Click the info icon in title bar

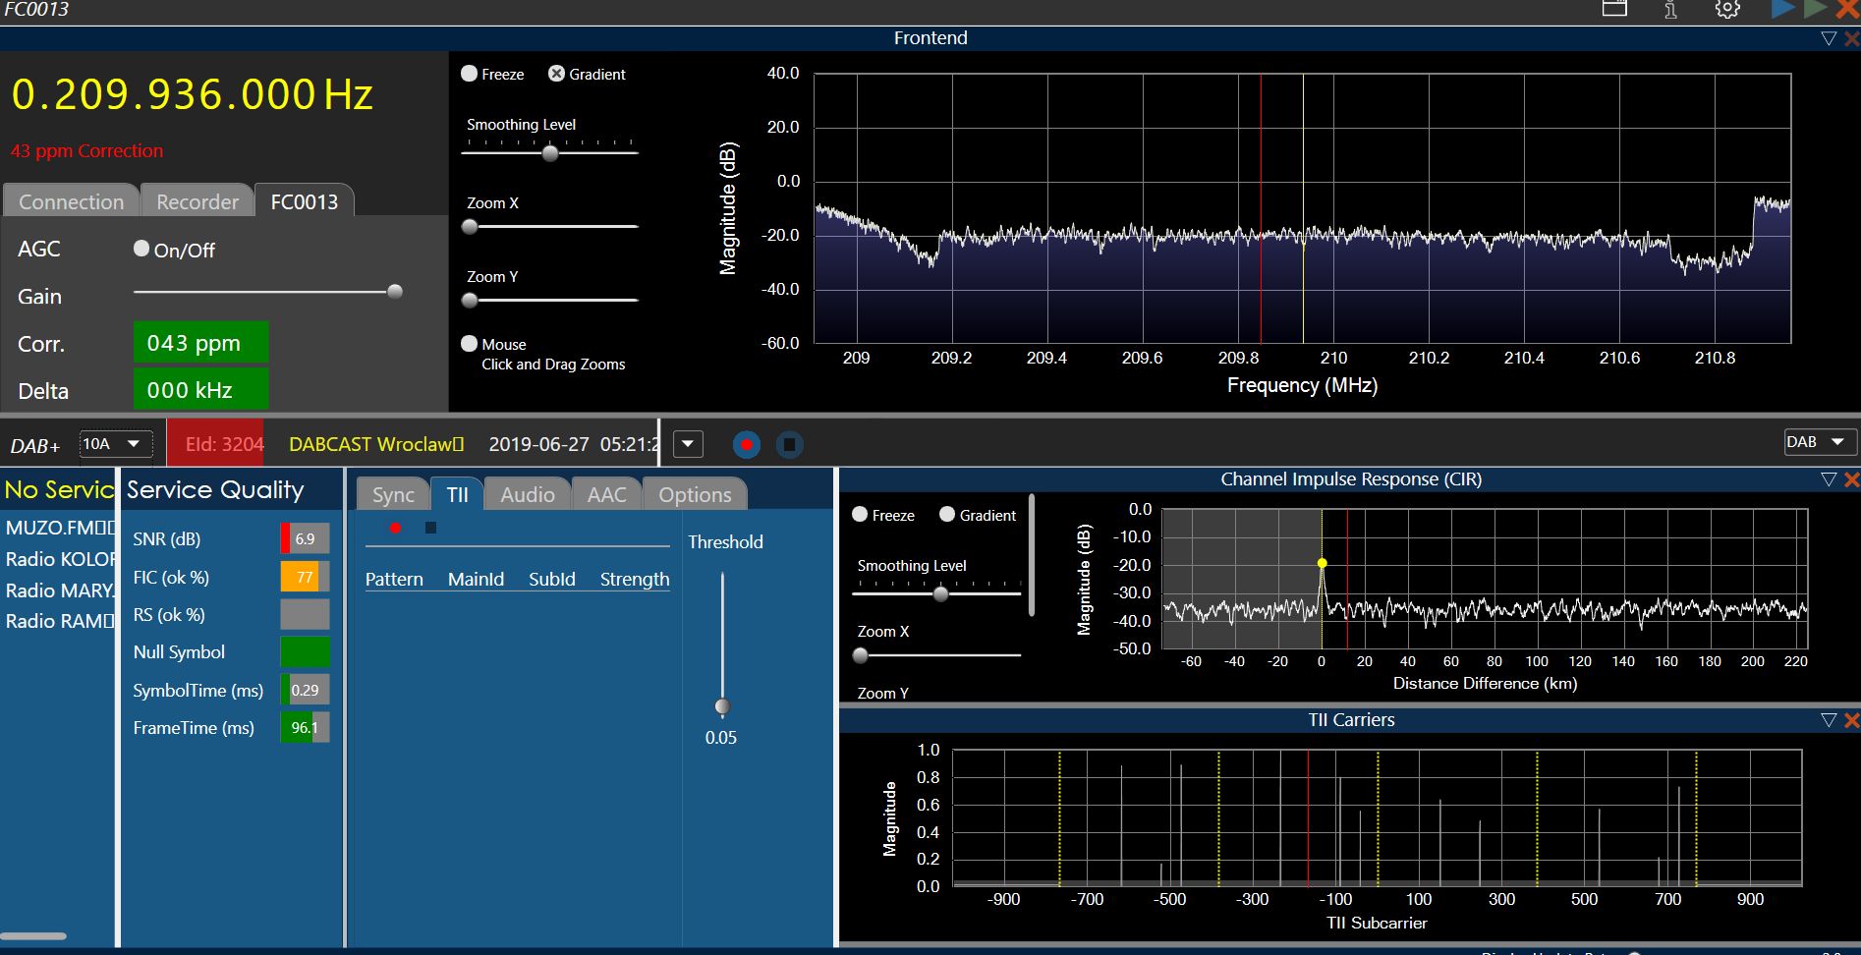point(1670,9)
